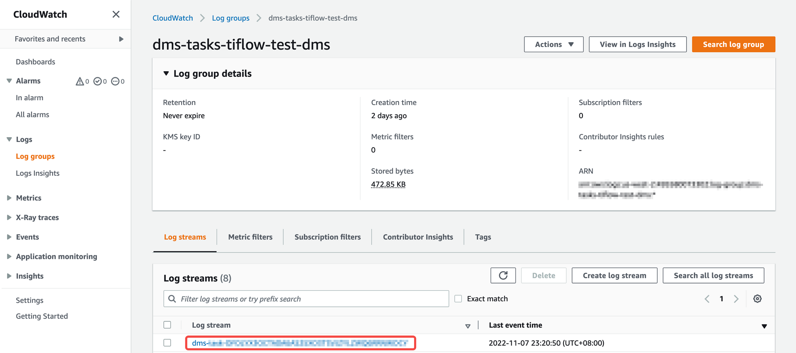
Task: Click Search all log streams button
Action: pyautogui.click(x=713, y=276)
